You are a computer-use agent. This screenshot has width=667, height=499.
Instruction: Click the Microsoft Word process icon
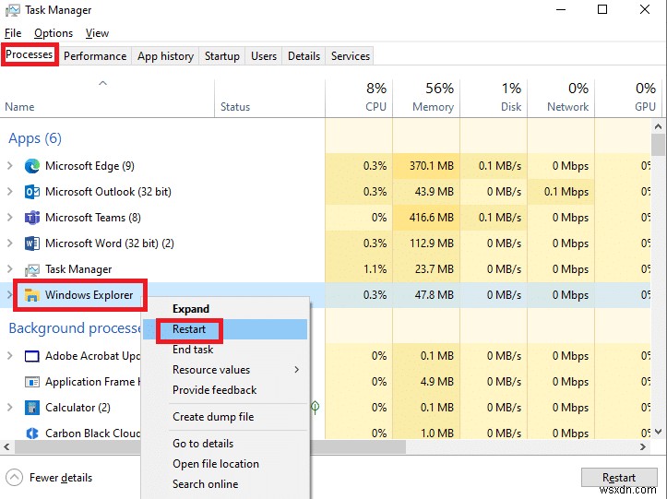(x=32, y=244)
